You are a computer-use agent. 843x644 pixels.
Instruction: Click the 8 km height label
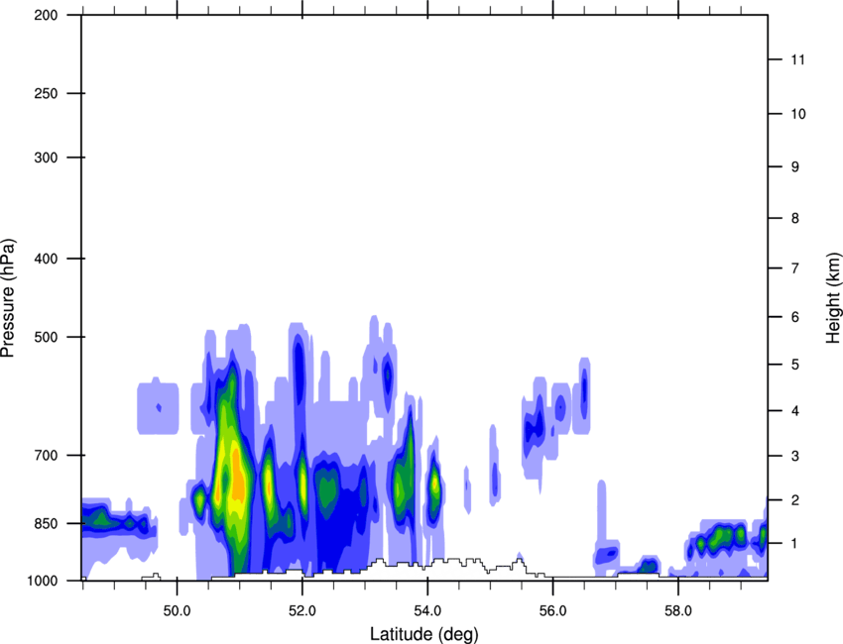[795, 218]
